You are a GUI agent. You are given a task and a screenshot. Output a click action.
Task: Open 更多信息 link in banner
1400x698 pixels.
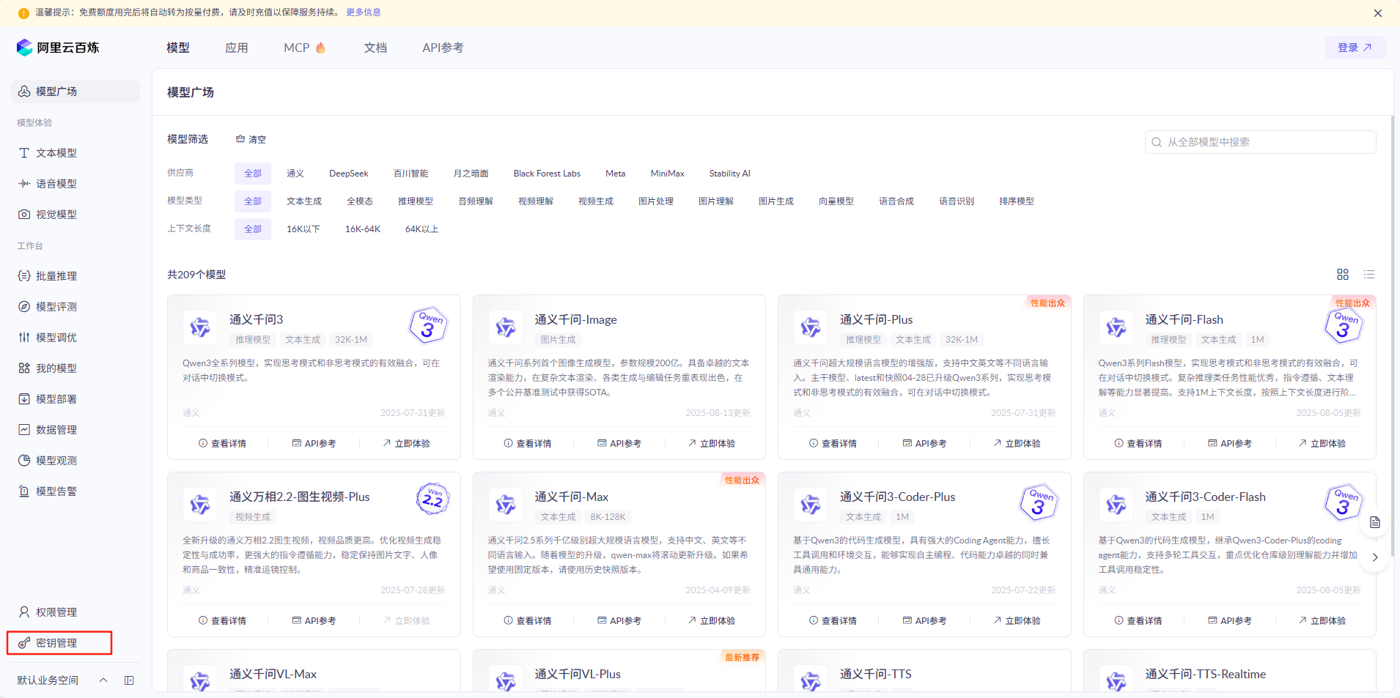[x=364, y=12]
